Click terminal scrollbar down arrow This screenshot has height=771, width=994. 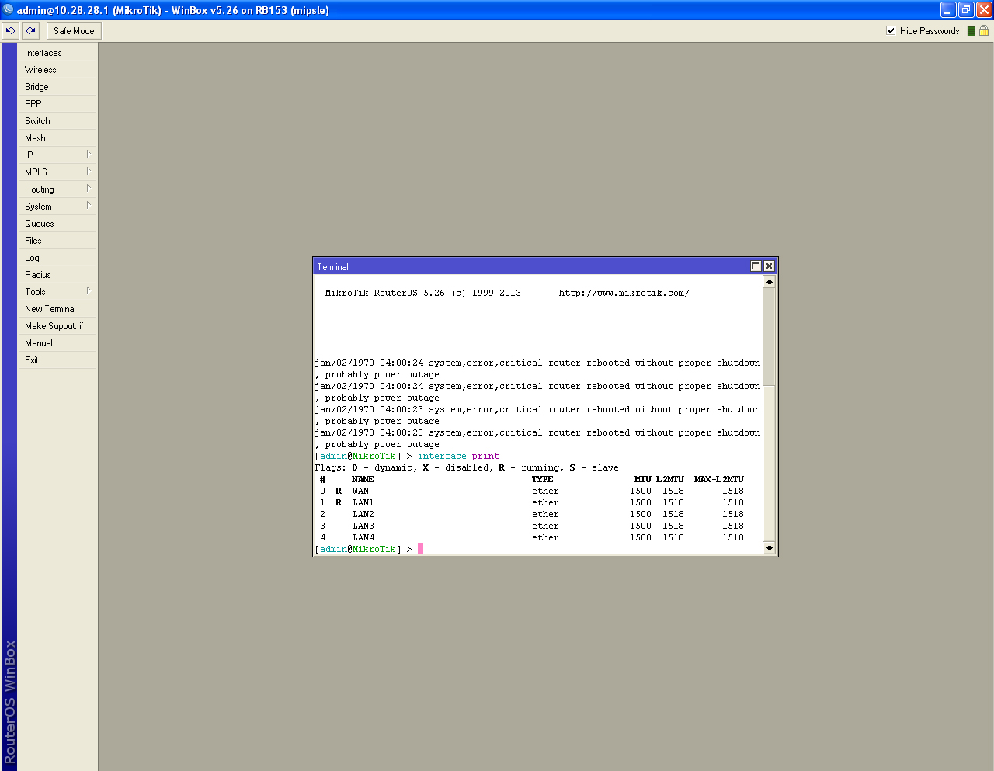click(769, 548)
